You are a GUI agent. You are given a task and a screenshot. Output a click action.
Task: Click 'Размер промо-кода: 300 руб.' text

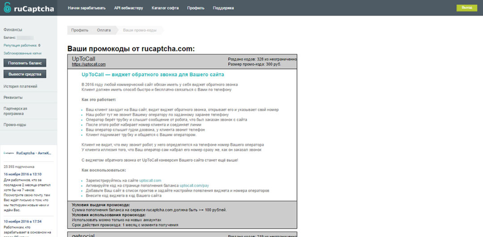(254, 64)
